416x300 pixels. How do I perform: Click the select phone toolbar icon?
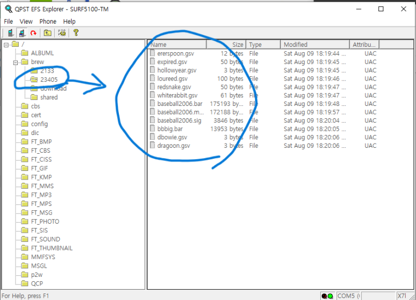point(10,33)
